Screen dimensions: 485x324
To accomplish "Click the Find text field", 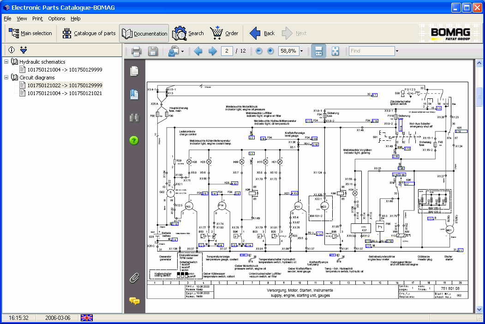I will click(x=372, y=51).
